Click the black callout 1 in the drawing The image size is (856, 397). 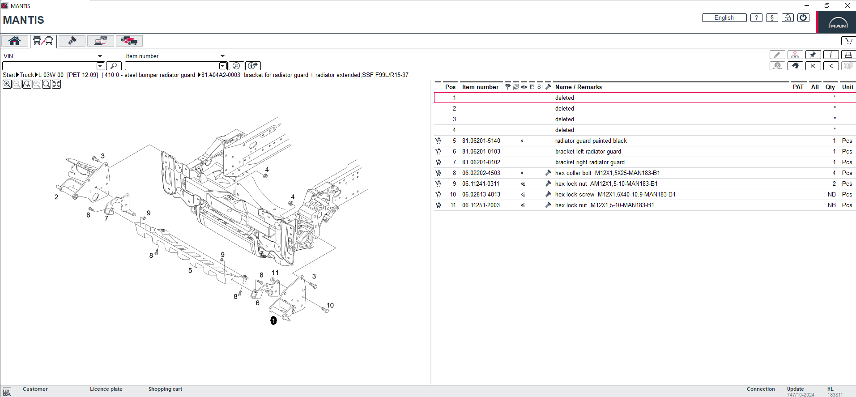pos(273,320)
